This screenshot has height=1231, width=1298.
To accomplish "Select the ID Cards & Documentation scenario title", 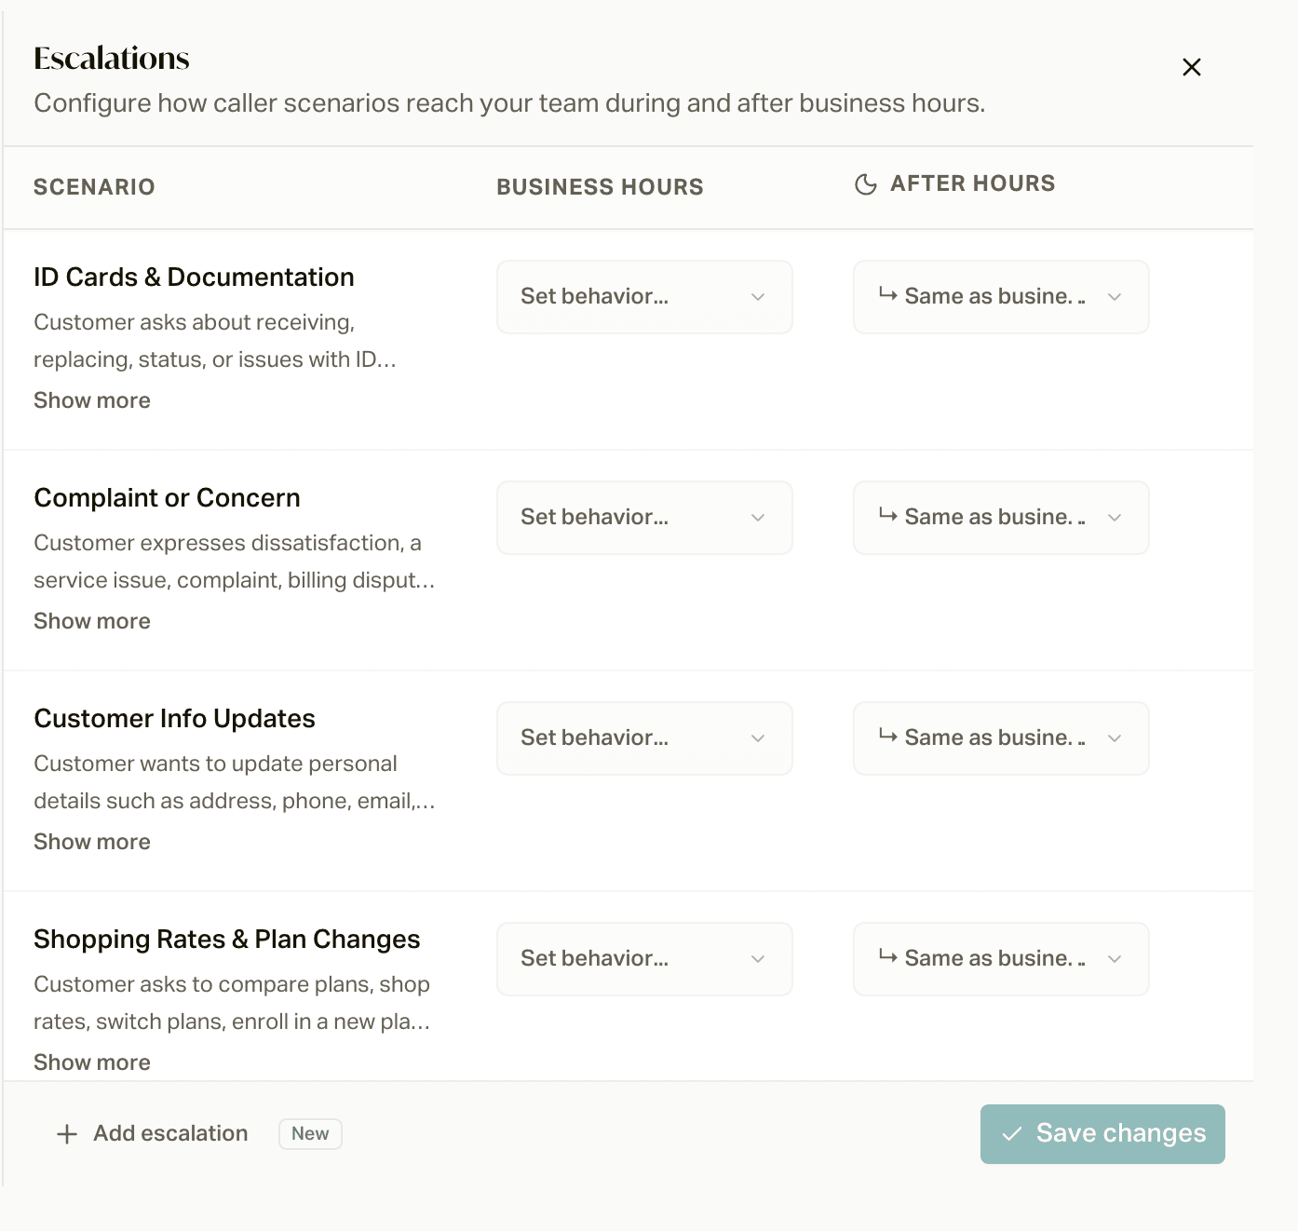I will point(194,277).
